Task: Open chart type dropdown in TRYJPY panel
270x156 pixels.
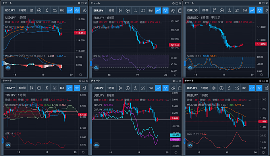Action: (31, 88)
